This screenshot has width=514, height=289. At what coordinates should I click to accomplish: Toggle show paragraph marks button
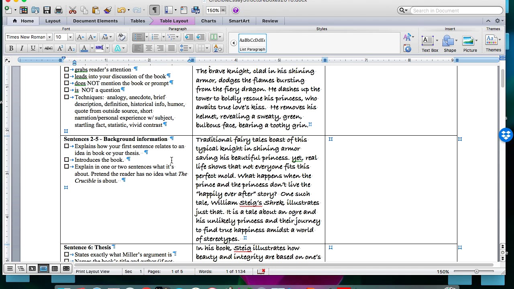point(155,10)
